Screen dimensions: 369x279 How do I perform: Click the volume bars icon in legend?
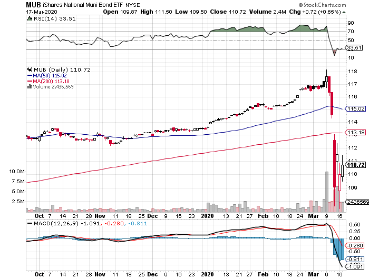[30, 87]
